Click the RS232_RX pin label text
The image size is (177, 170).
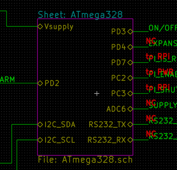point(107,140)
